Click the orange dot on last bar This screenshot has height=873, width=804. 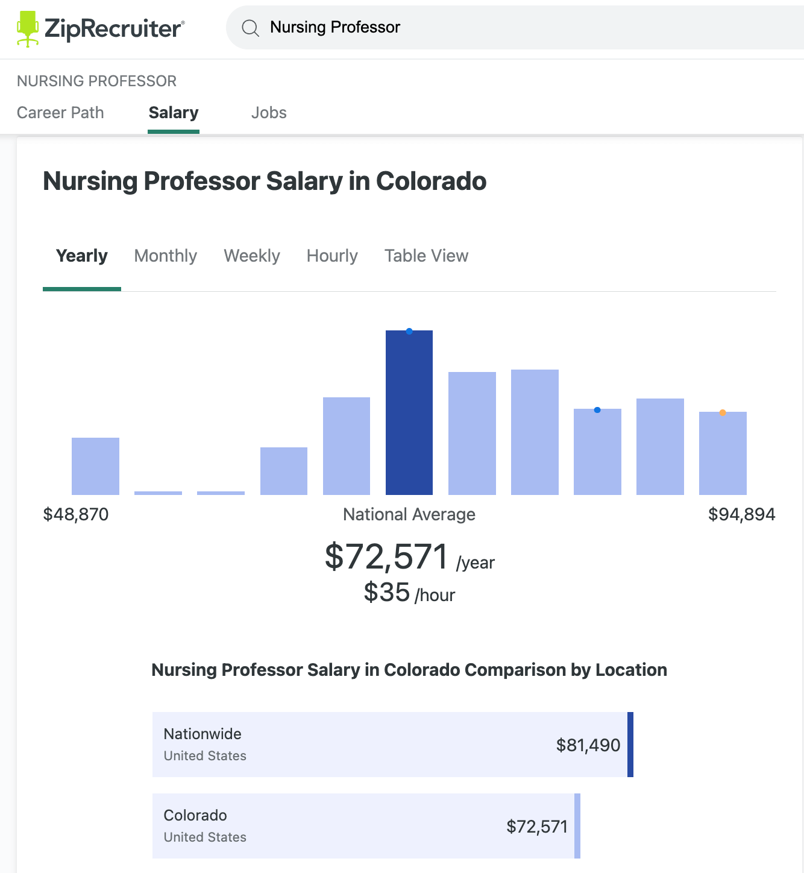coord(723,413)
